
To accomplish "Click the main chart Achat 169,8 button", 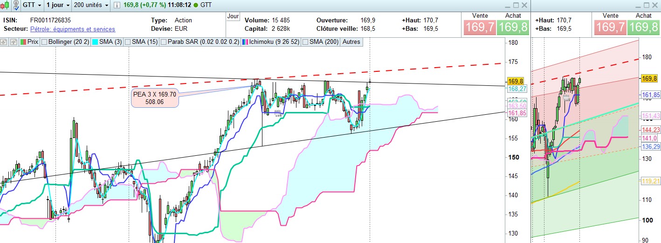I will coord(513,28).
